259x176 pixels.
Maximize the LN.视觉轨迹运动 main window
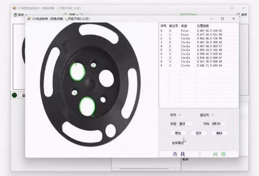(232, 8)
